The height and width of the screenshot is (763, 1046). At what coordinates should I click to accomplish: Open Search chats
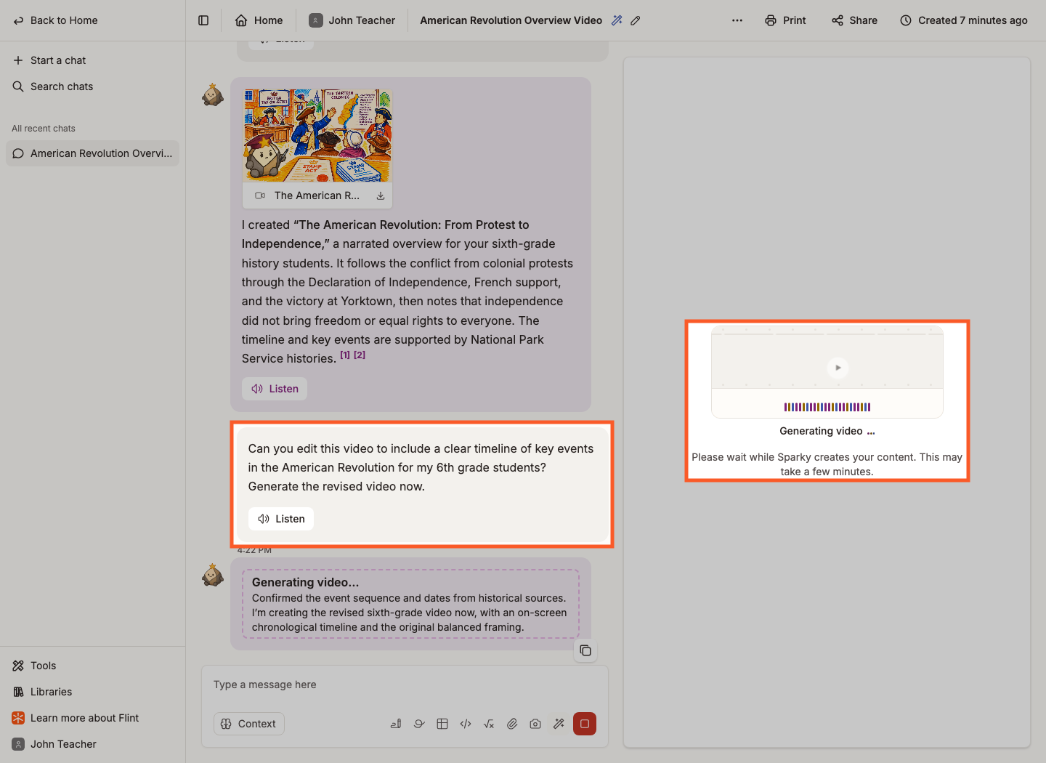(x=53, y=86)
